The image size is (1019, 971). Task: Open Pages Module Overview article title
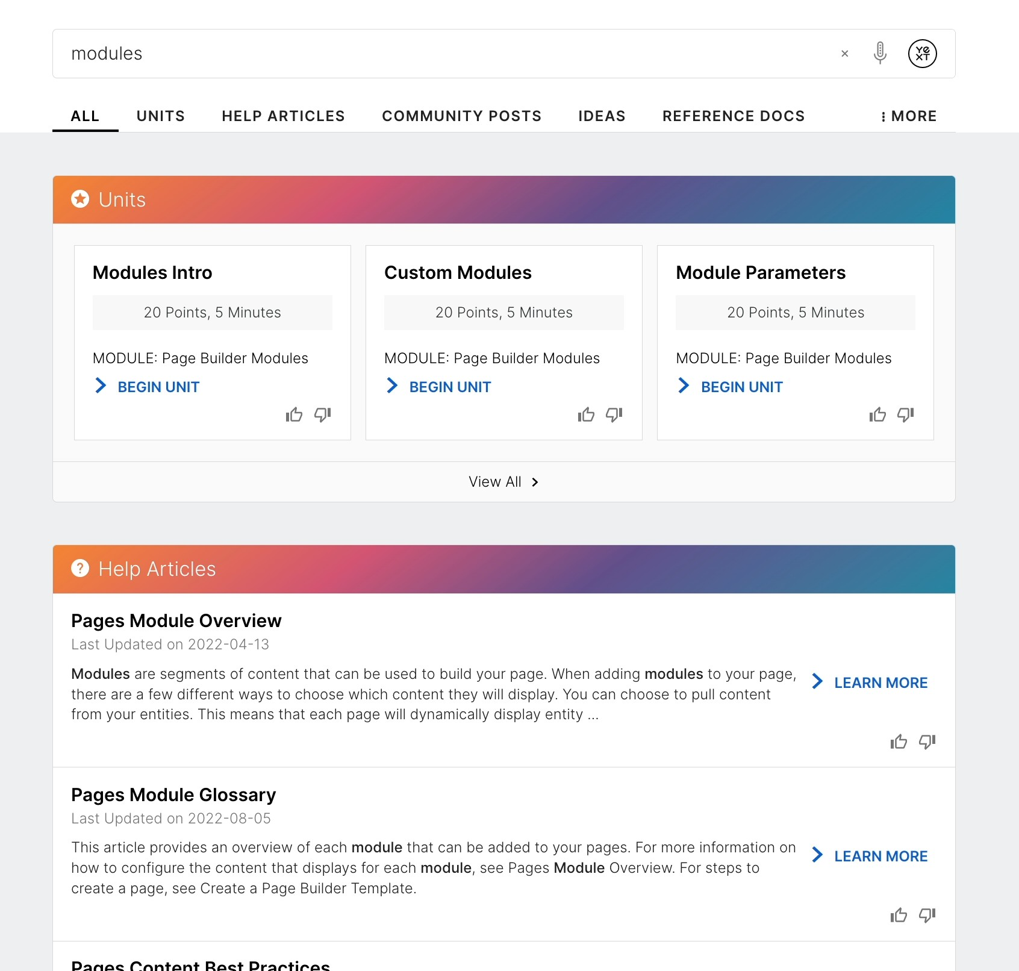pyautogui.click(x=176, y=620)
